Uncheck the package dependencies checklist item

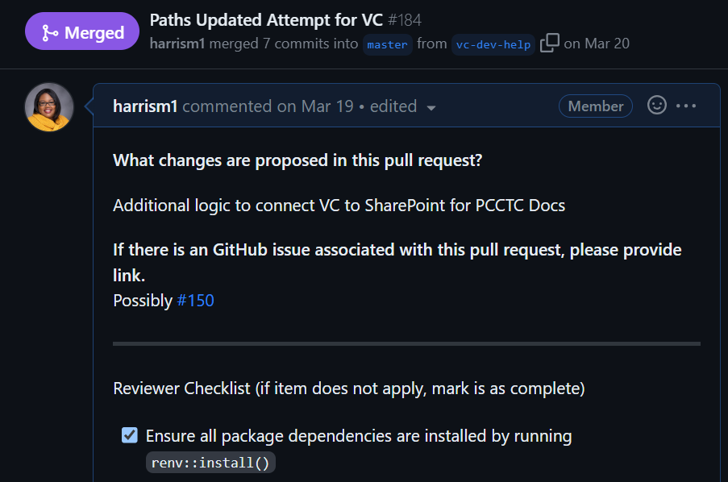pyautogui.click(x=129, y=436)
